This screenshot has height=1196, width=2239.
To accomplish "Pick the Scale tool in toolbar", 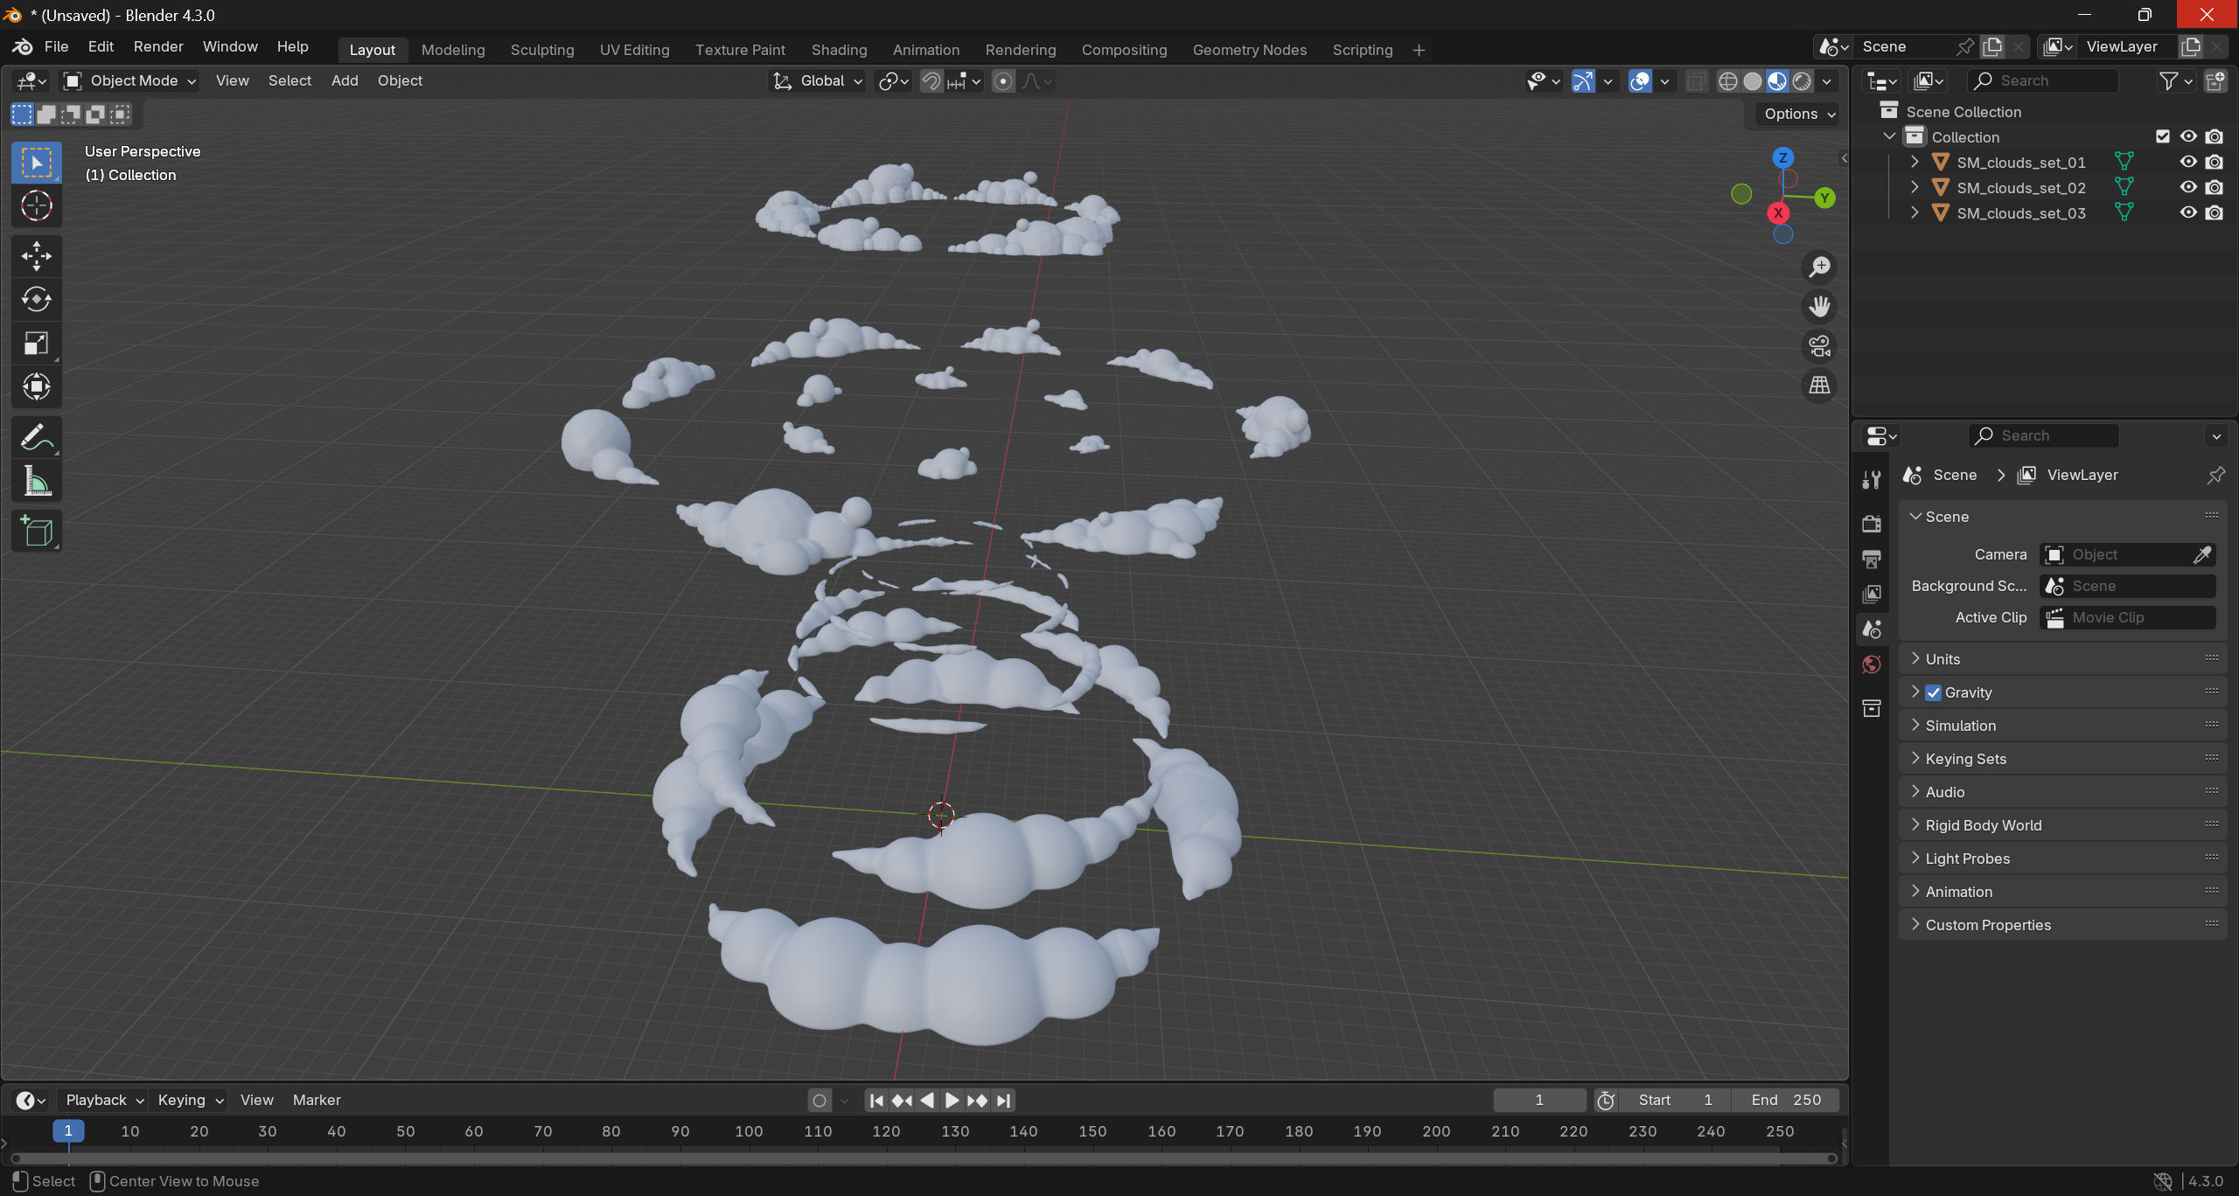I will tap(36, 344).
